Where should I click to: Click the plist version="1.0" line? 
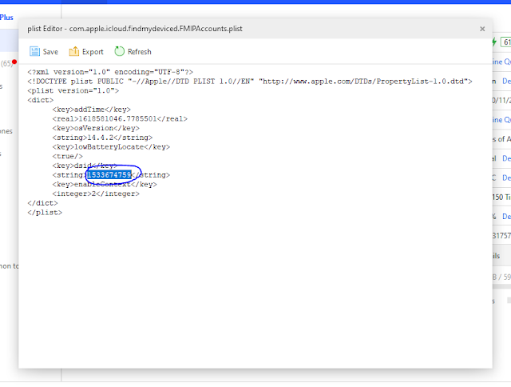pos(73,90)
